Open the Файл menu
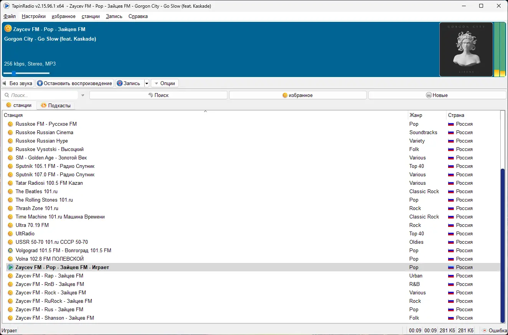Viewport: 508px width, 335px height. (x=10, y=16)
